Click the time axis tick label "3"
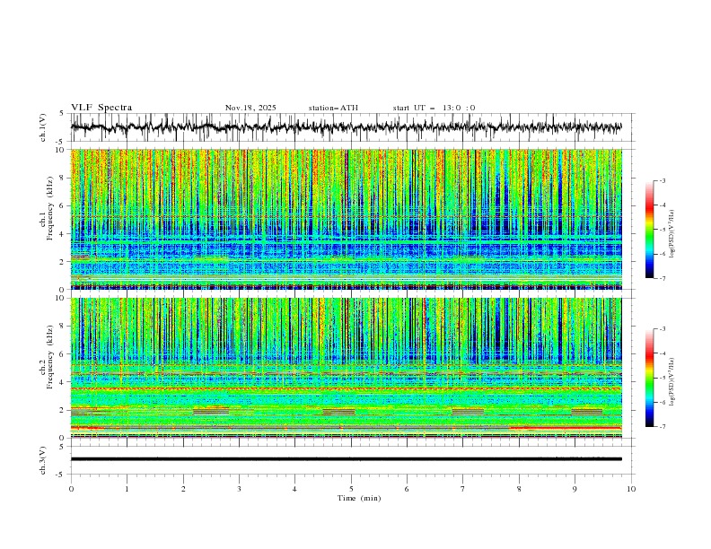This screenshot has height=549, width=711. coord(239,489)
